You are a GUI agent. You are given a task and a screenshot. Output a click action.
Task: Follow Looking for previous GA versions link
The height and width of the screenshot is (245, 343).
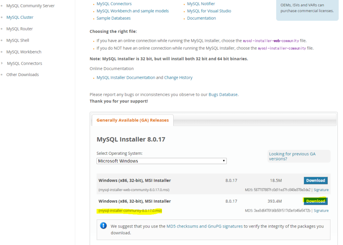pos(292,156)
